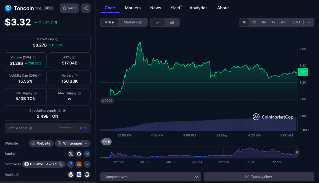Open the News tab
This screenshot has width=319, height=183.
156,8
